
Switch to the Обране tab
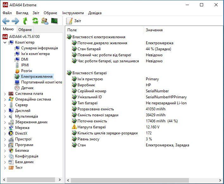25,30
